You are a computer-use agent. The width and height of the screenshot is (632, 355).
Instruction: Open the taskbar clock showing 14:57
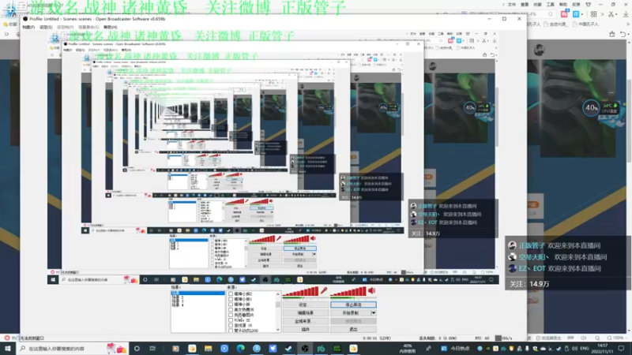pos(602,349)
